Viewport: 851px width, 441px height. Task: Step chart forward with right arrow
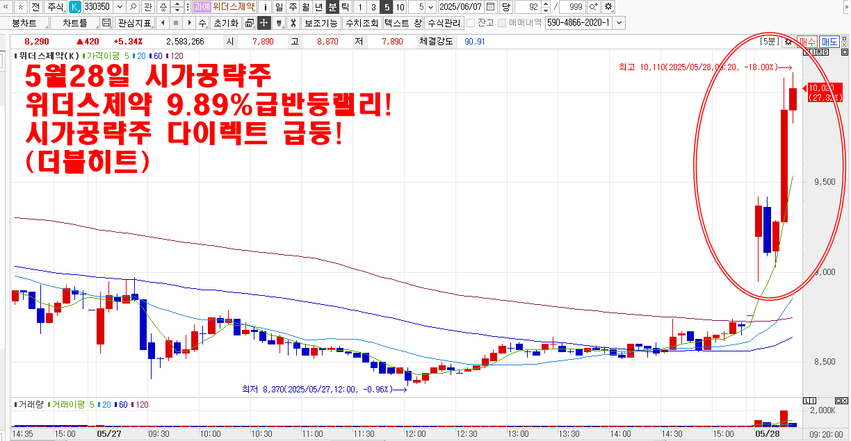(x=188, y=22)
